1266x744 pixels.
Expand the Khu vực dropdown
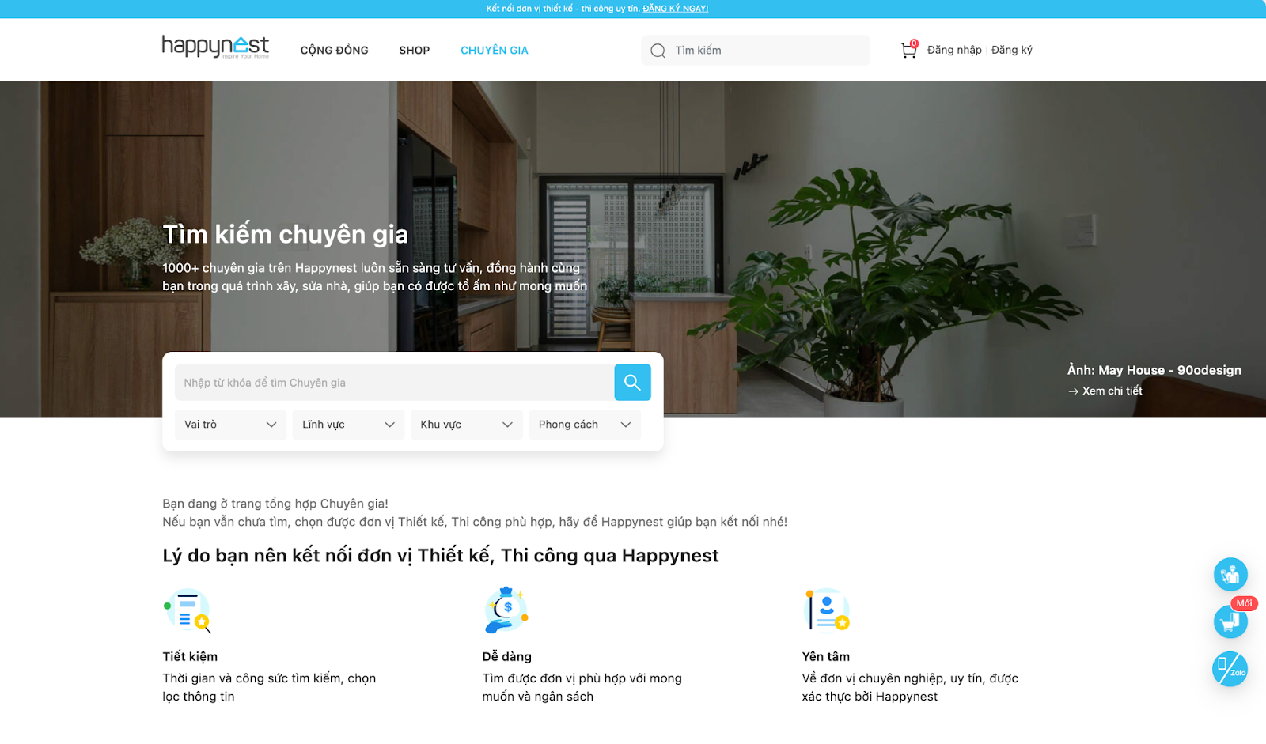tap(467, 425)
